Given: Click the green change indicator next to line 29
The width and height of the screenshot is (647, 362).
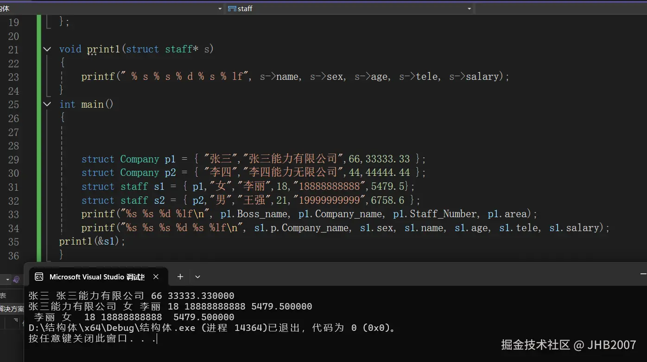Looking at the screenshot, I should click(39, 159).
